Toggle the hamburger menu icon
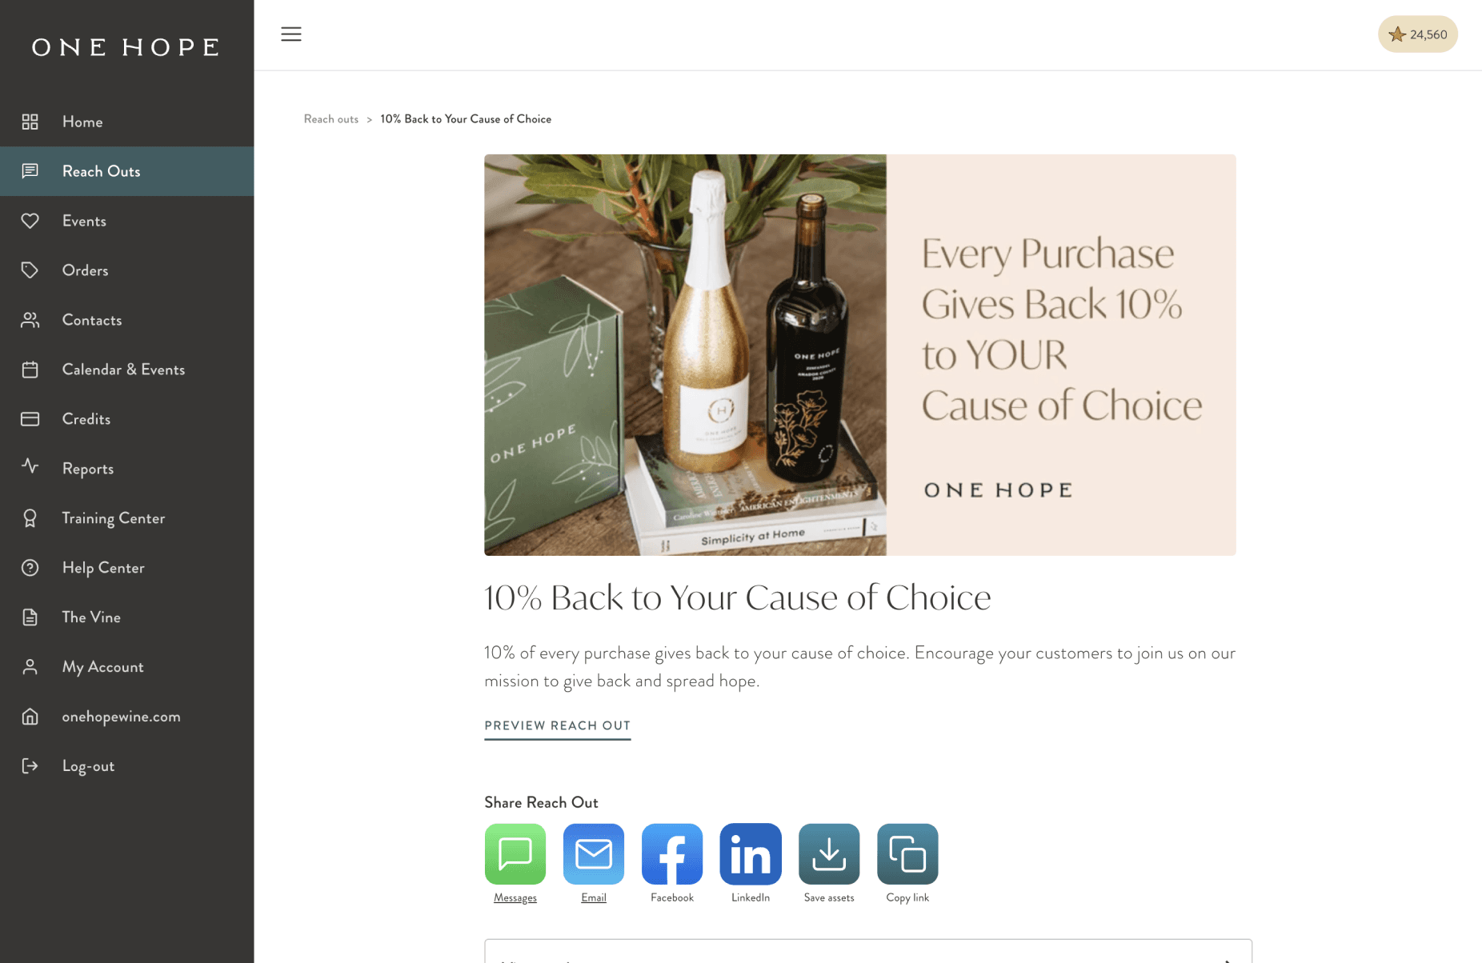The width and height of the screenshot is (1482, 963). tap(290, 34)
